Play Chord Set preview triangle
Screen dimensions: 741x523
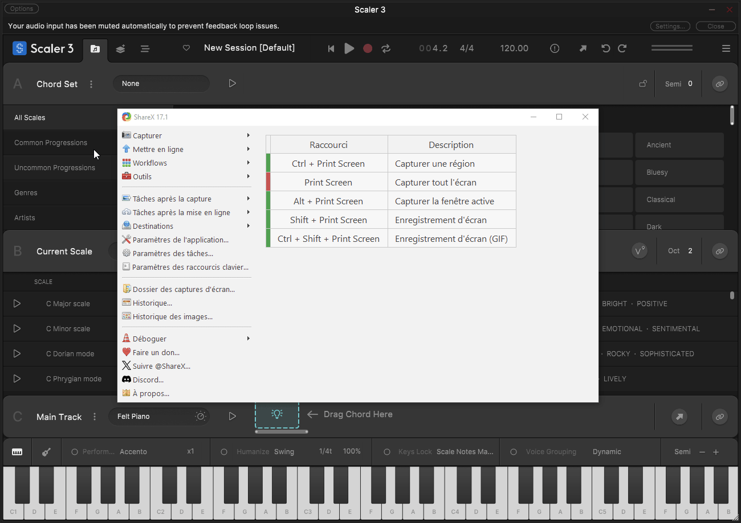[232, 84]
